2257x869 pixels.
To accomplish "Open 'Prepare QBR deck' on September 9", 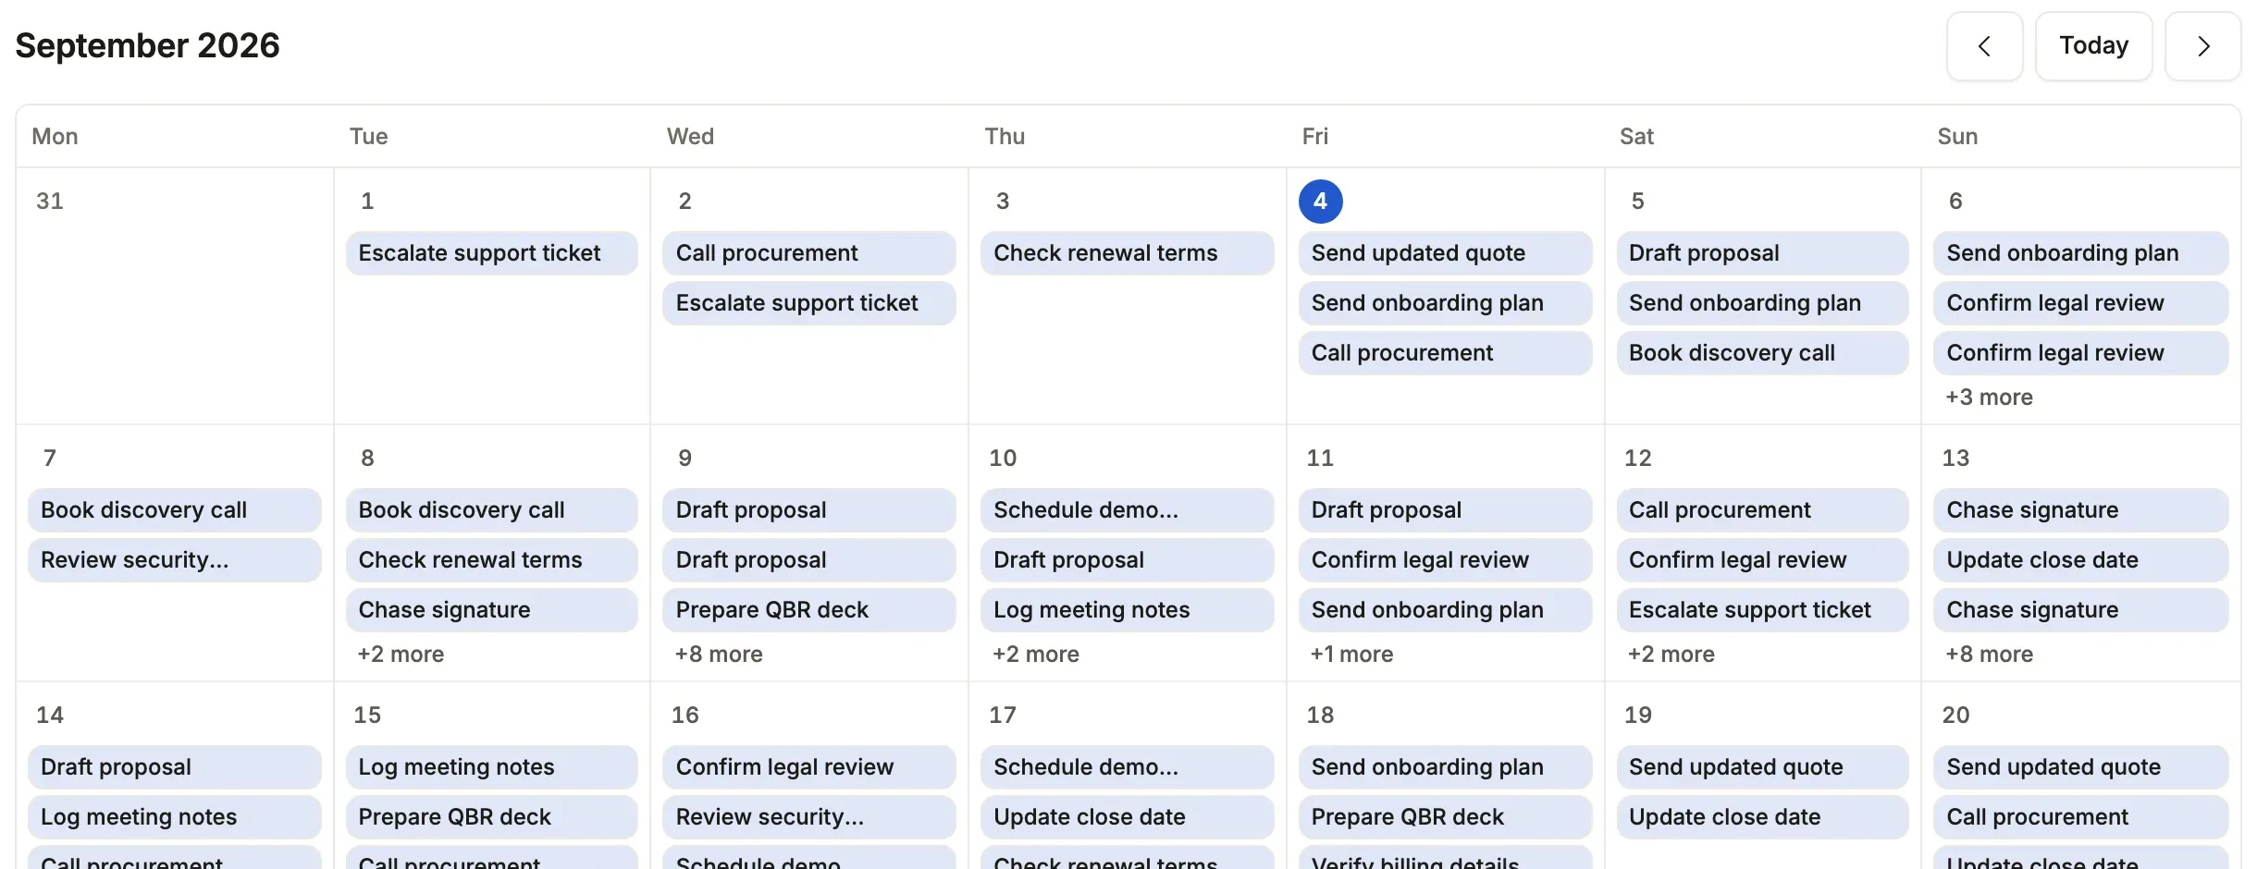I will (x=809, y=610).
